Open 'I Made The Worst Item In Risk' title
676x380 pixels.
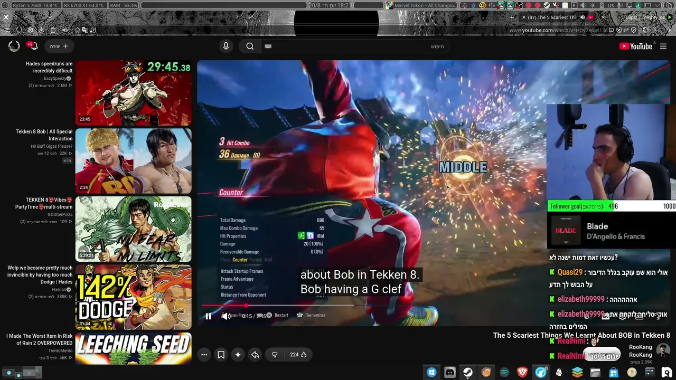coord(40,339)
